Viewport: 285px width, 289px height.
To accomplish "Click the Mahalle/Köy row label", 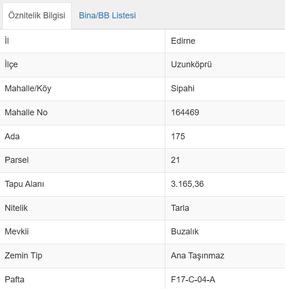I will 28,88.
